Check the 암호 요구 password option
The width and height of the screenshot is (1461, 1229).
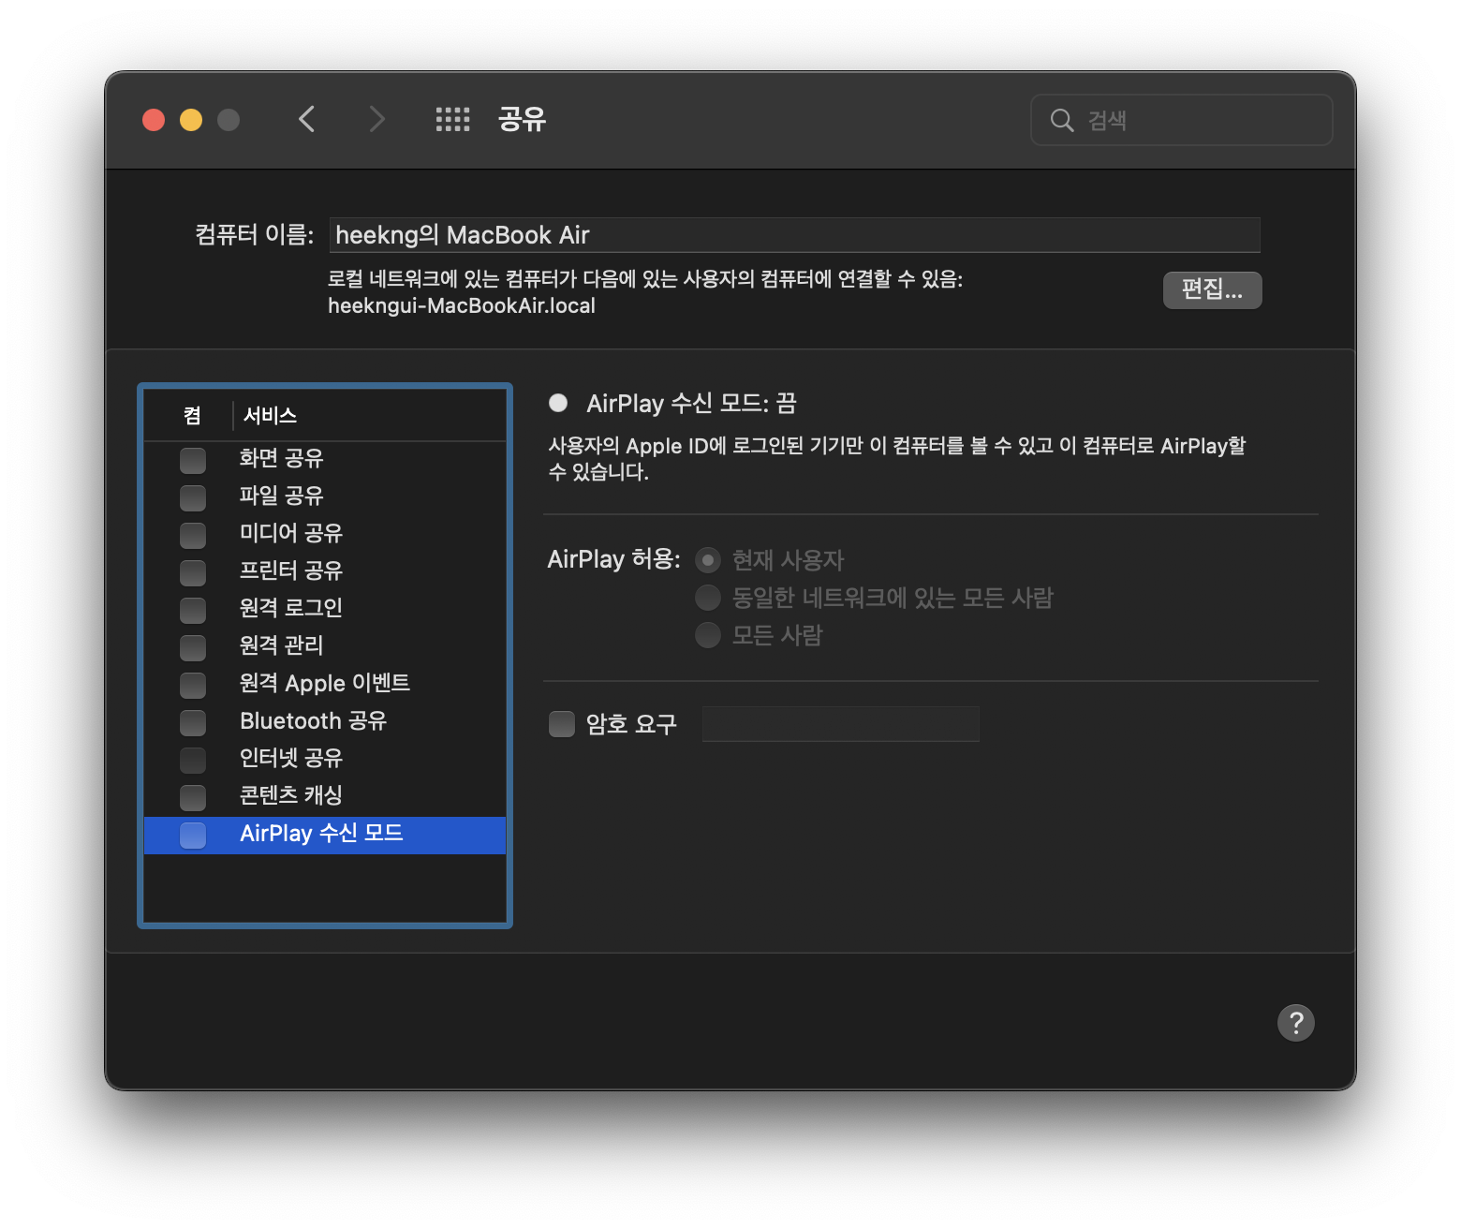pyautogui.click(x=561, y=723)
